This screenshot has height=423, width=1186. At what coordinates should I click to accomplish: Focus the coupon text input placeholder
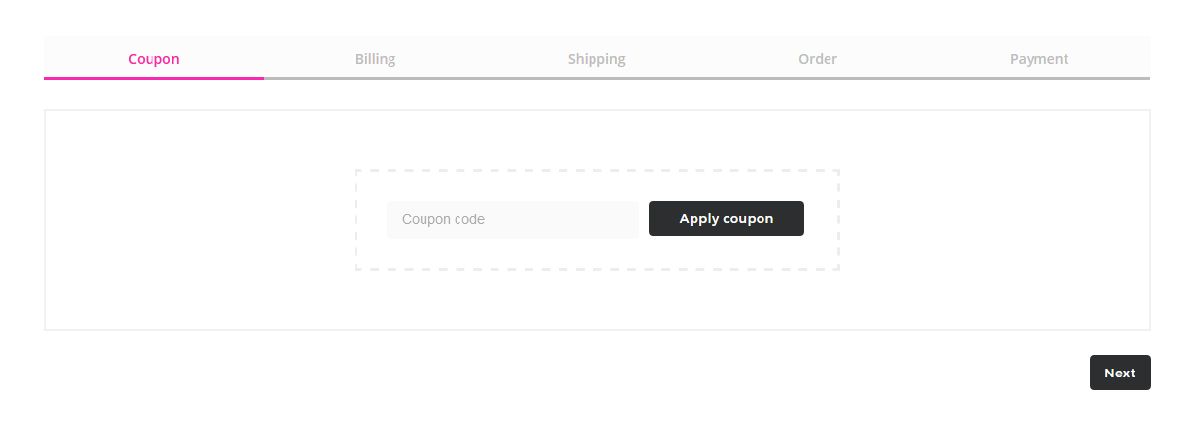[x=444, y=219]
